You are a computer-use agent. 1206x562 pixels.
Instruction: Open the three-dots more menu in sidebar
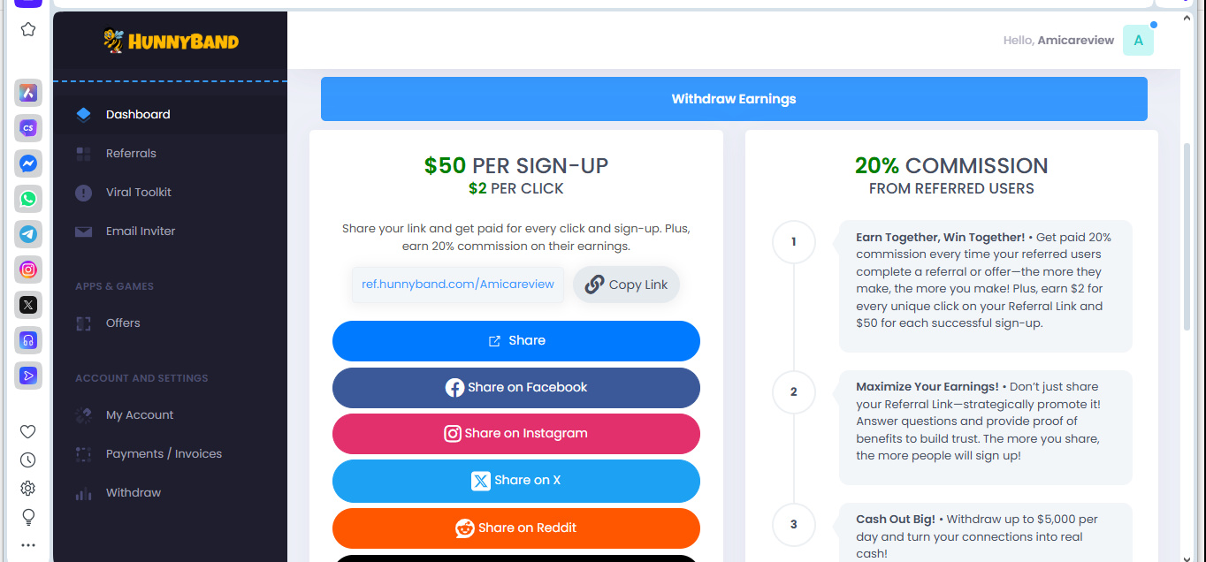(28, 545)
